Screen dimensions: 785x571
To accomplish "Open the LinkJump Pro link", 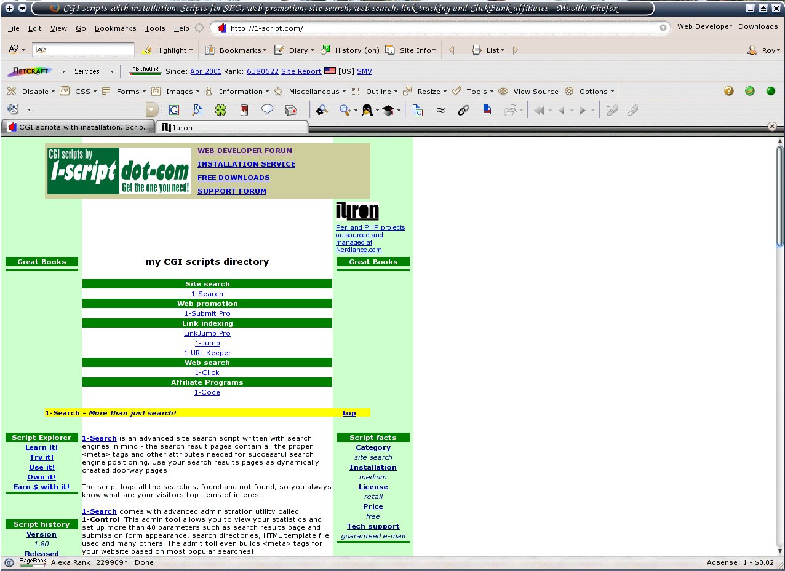I will point(207,333).
